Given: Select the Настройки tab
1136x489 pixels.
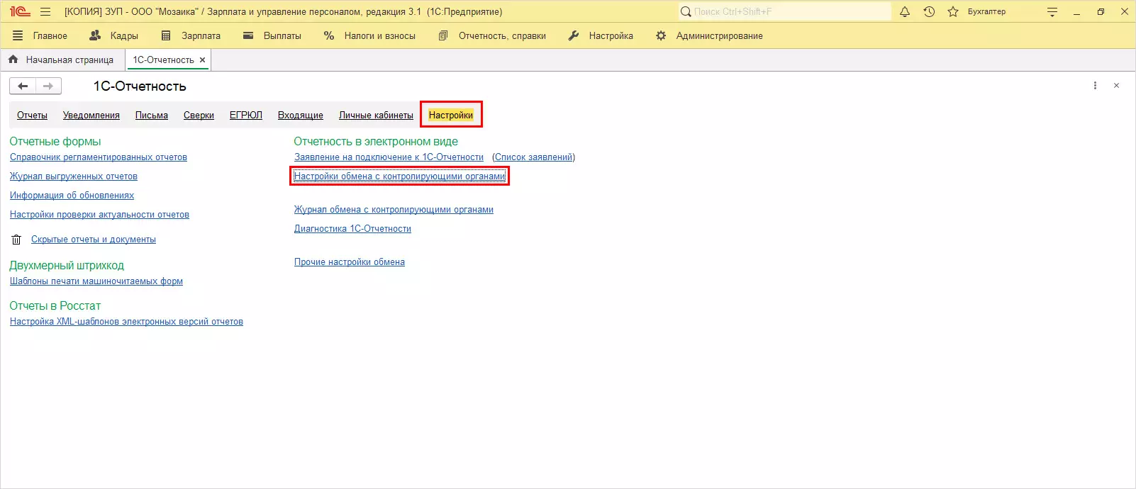Looking at the screenshot, I should click(451, 115).
